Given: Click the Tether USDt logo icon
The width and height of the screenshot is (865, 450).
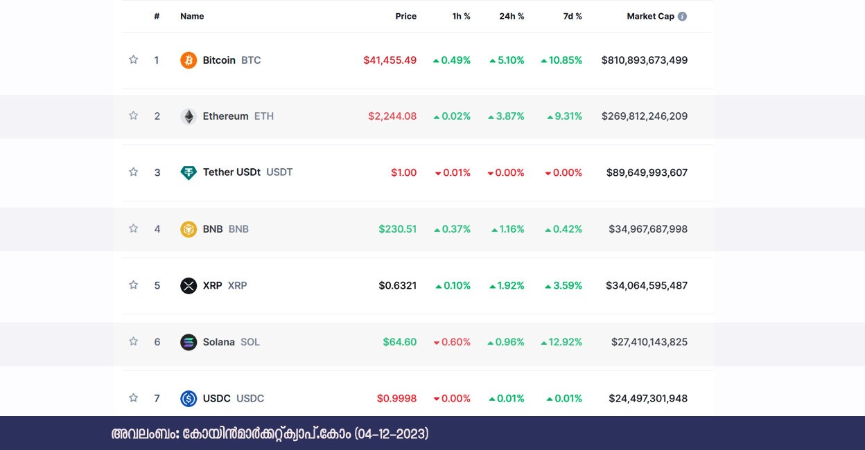Looking at the screenshot, I should coord(189,172).
